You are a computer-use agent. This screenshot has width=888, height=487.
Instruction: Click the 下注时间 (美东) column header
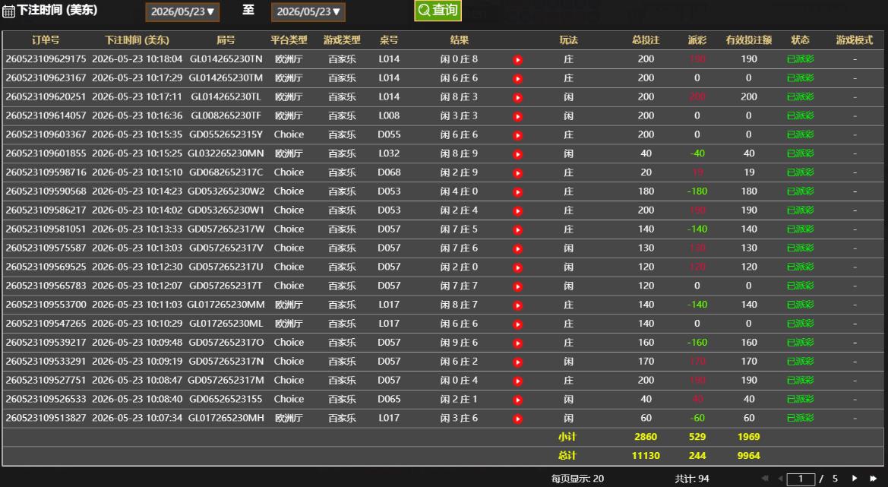pyautogui.click(x=137, y=40)
